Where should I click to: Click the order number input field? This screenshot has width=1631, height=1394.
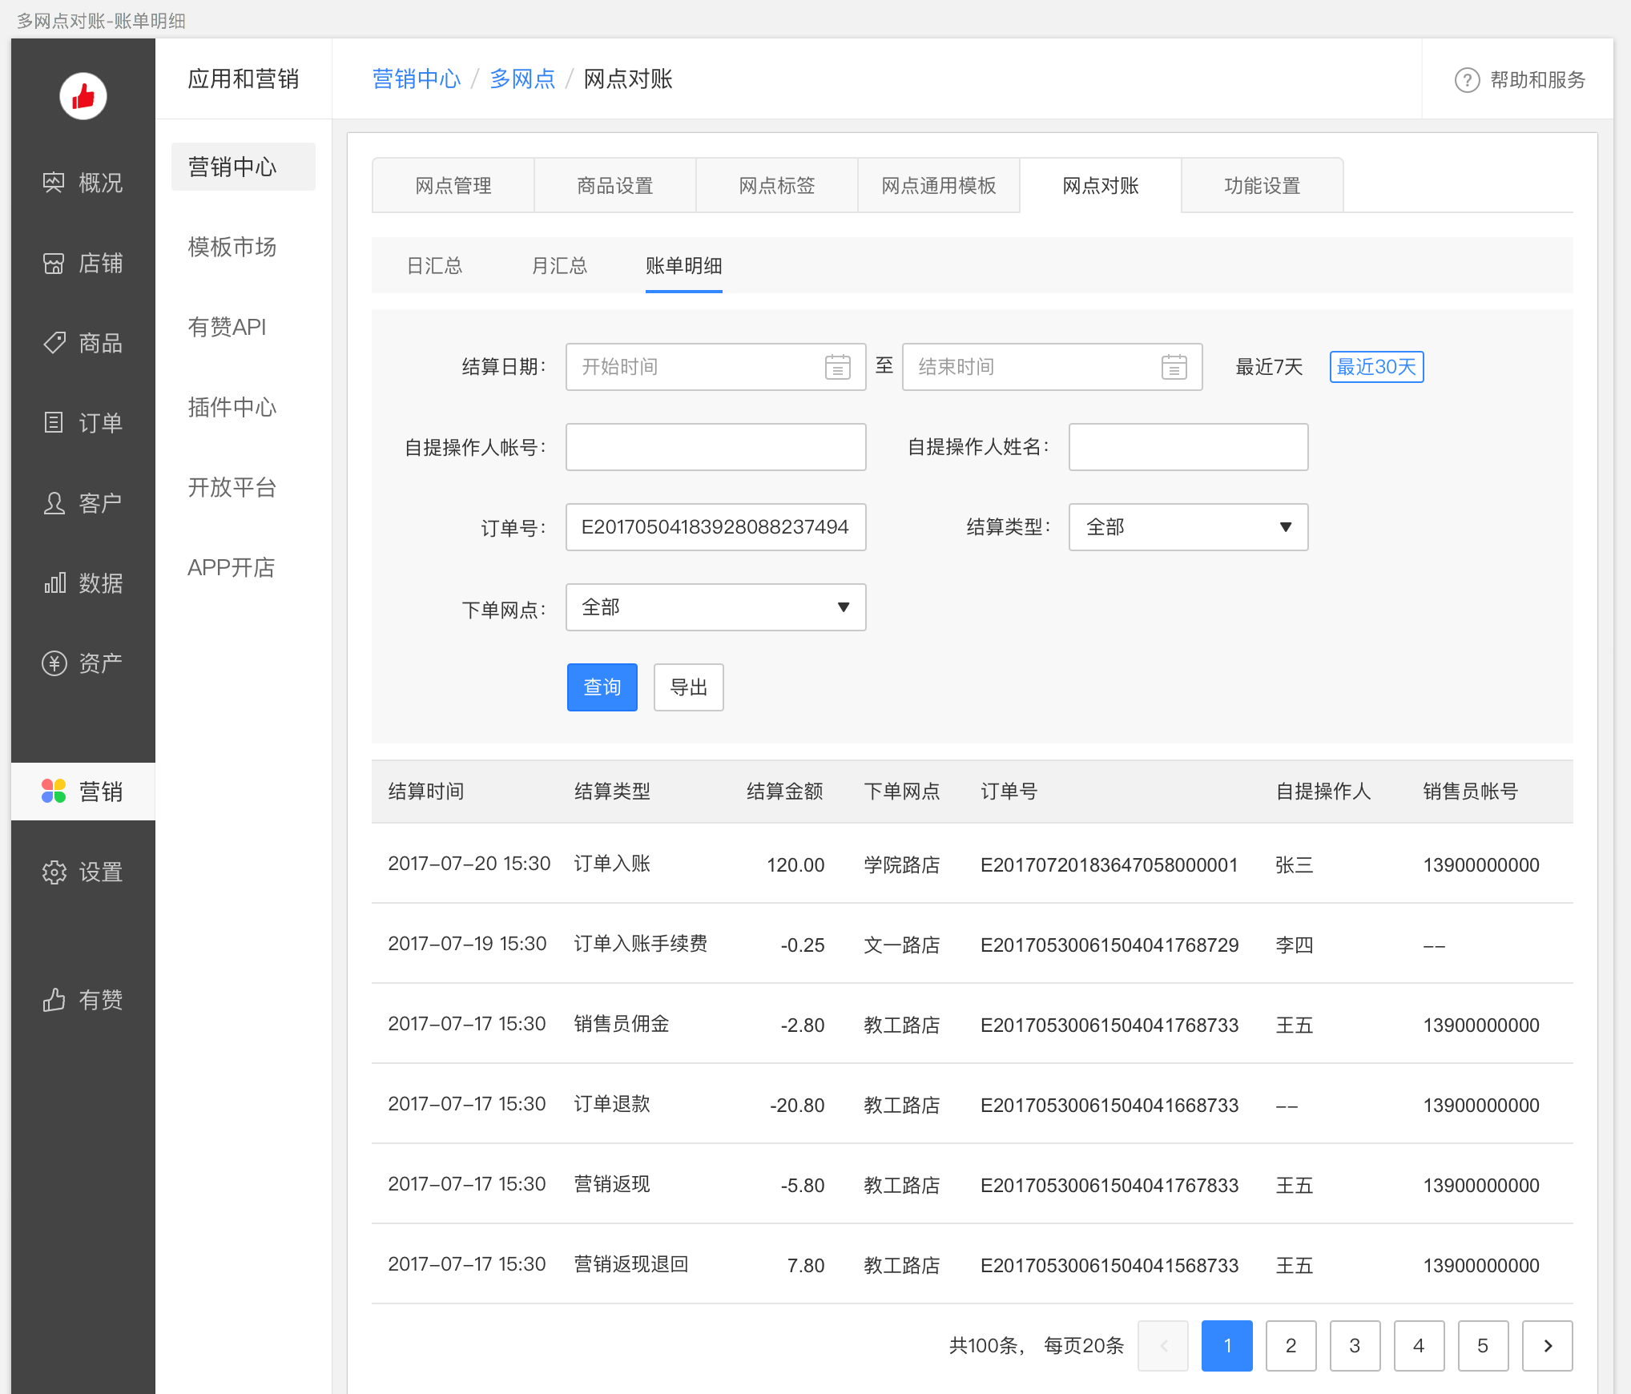[716, 527]
